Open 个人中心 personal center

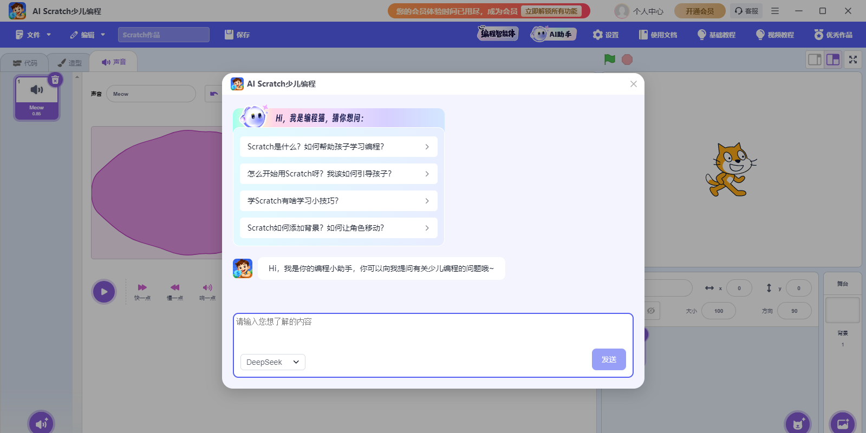(648, 11)
